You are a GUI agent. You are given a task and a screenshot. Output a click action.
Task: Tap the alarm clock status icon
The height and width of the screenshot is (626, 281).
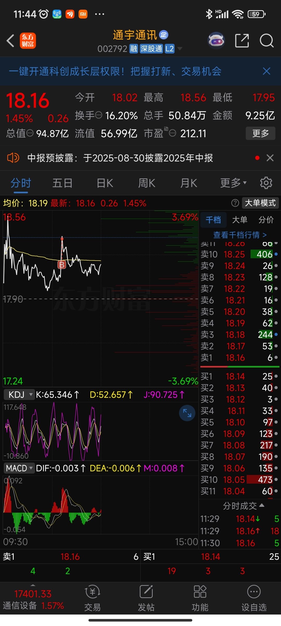pos(44,14)
